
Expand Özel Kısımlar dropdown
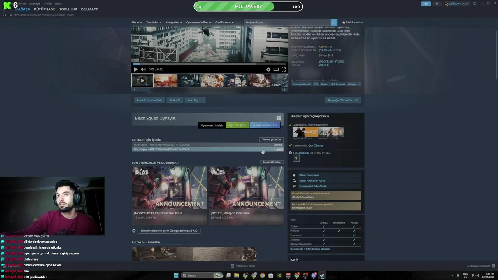pos(224,23)
